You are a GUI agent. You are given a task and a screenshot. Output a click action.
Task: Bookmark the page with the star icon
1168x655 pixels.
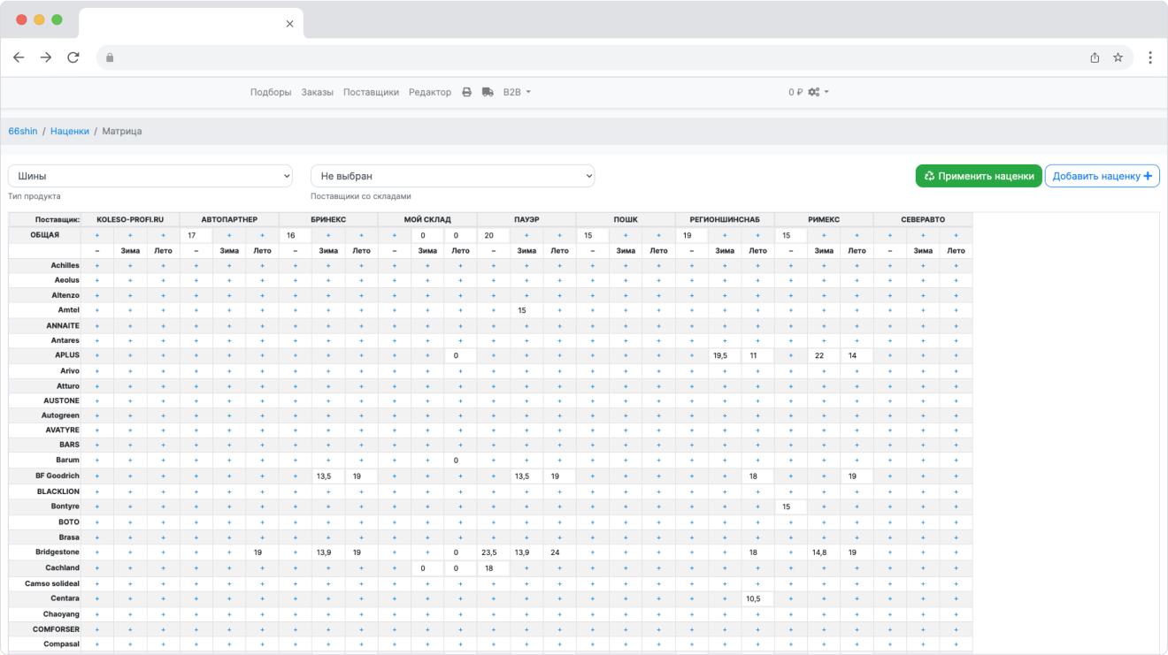(x=1118, y=57)
